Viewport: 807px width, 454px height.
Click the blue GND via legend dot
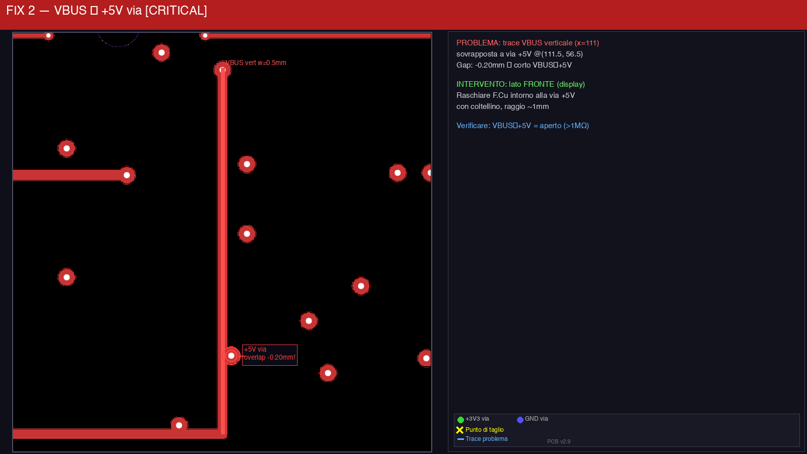[x=520, y=420]
